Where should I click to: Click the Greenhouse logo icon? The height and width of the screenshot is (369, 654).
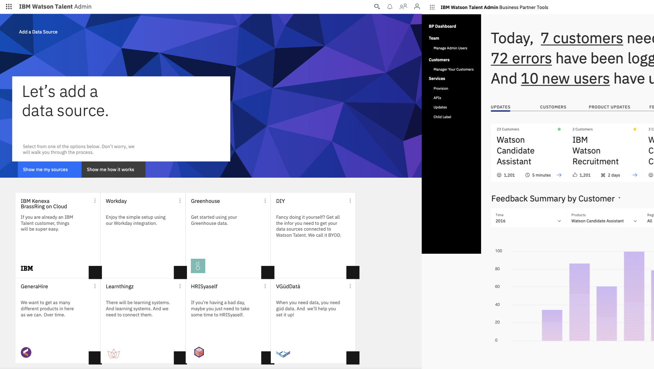(198, 266)
